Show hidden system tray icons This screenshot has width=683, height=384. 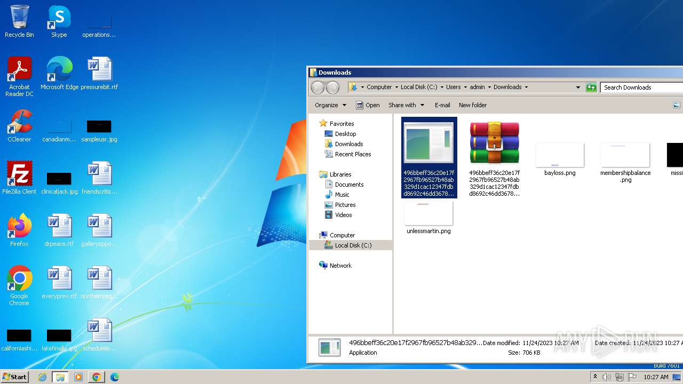coord(595,377)
